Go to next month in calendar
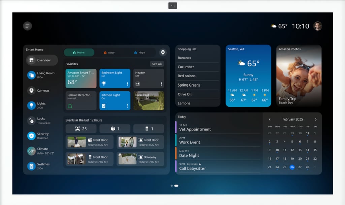This screenshot has width=345, height=205. [316, 119]
